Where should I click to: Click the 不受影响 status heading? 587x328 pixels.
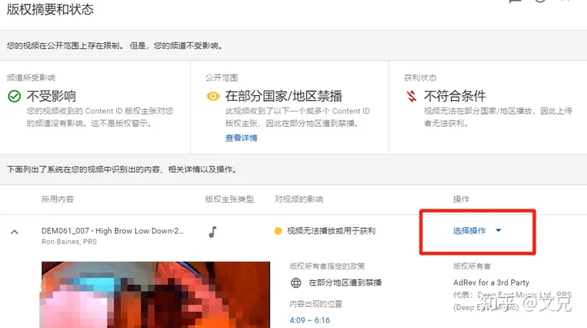pyautogui.click(x=51, y=96)
